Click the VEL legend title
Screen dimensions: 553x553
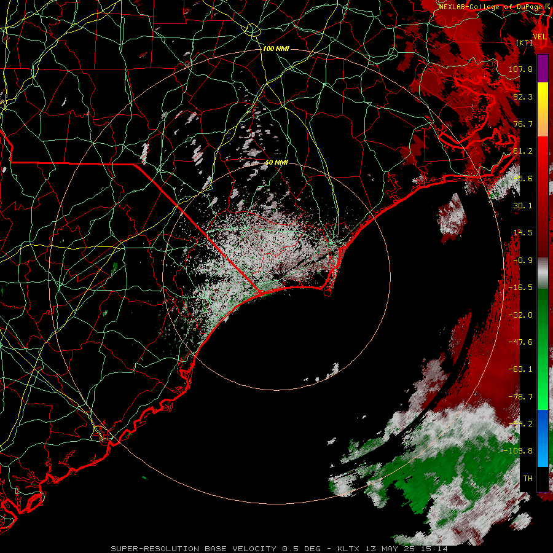pos(539,36)
